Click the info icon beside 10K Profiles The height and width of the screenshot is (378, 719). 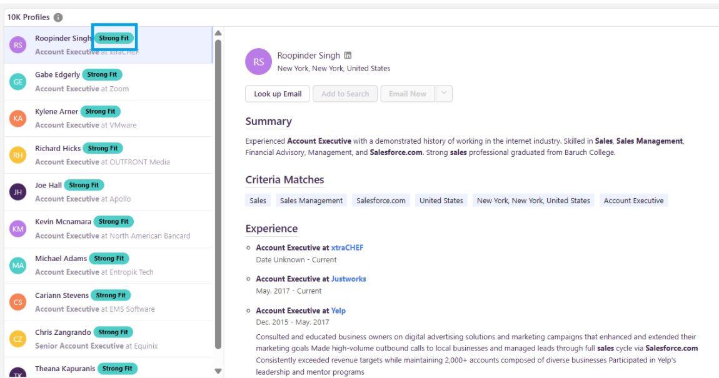[x=58, y=17]
